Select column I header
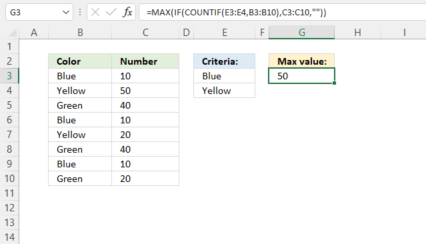 [x=404, y=33]
